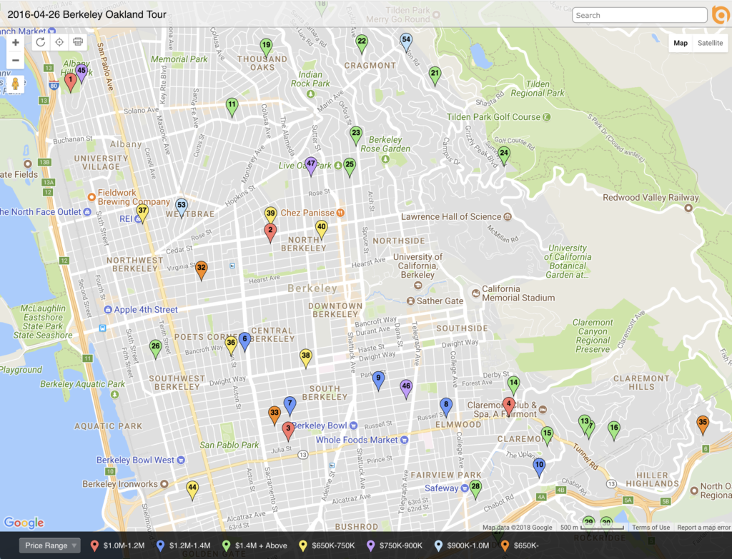This screenshot has height=559, width=732.
Task: Toggle $650K-750K yellow legend filter
Action: (x=327, y=545)
